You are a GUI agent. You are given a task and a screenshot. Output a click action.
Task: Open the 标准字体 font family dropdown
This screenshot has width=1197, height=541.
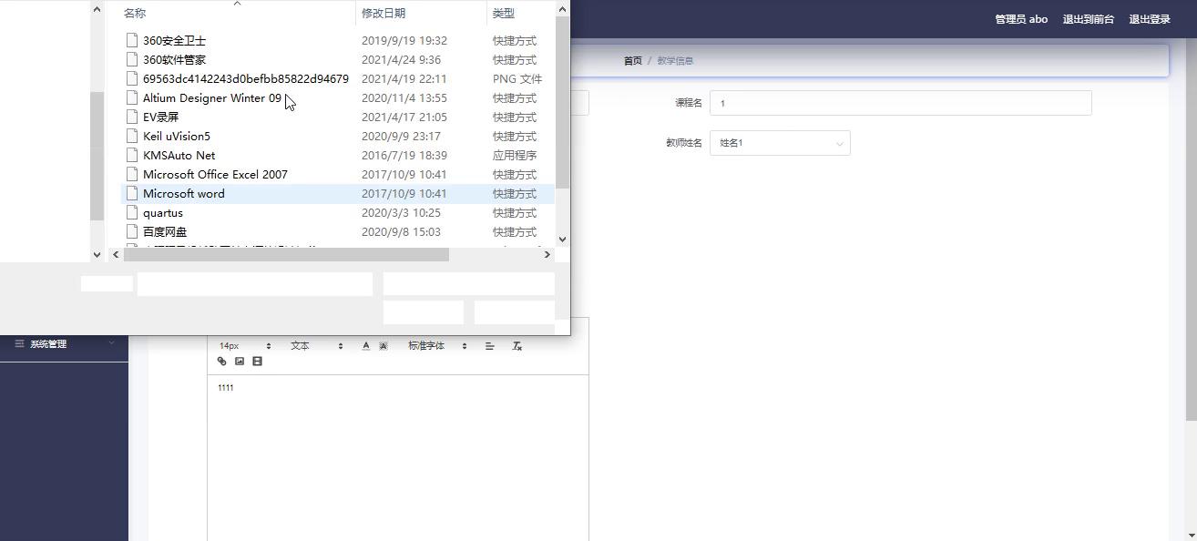click(x=437, y=346)
